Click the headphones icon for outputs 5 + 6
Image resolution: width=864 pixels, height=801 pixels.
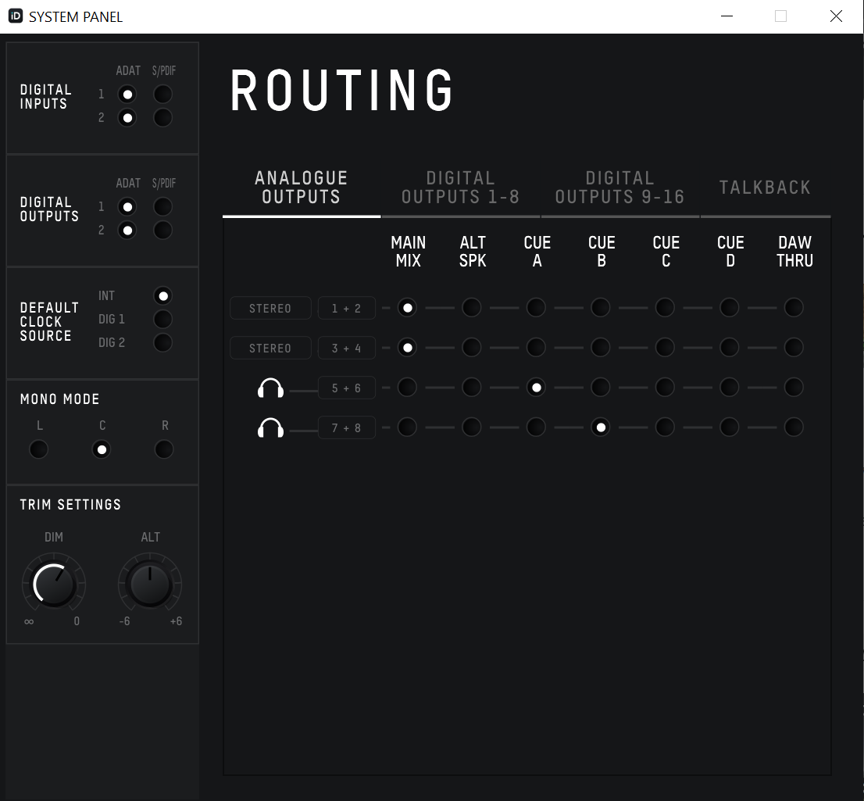(270, 388)
